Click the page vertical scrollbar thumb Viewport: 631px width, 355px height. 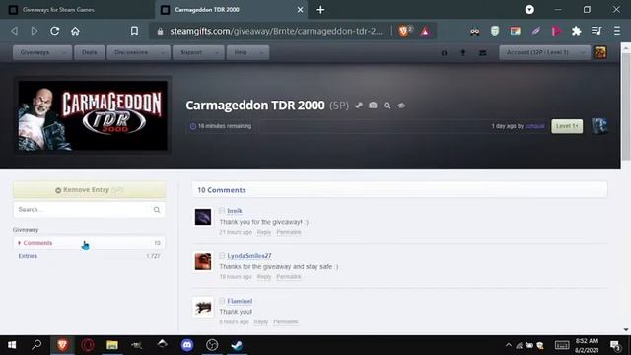(x=626, y=106)
